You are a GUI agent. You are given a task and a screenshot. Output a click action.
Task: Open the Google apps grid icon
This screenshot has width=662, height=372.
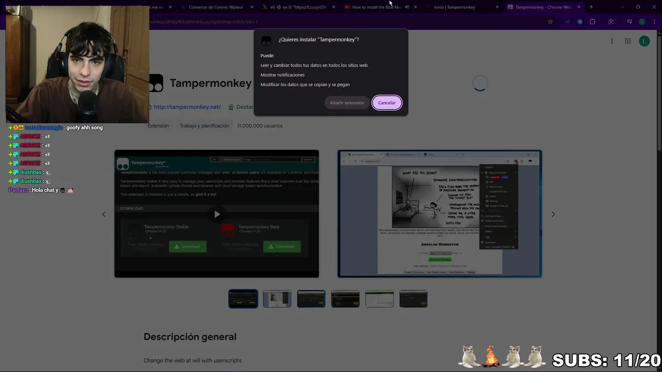click(628, 41)
